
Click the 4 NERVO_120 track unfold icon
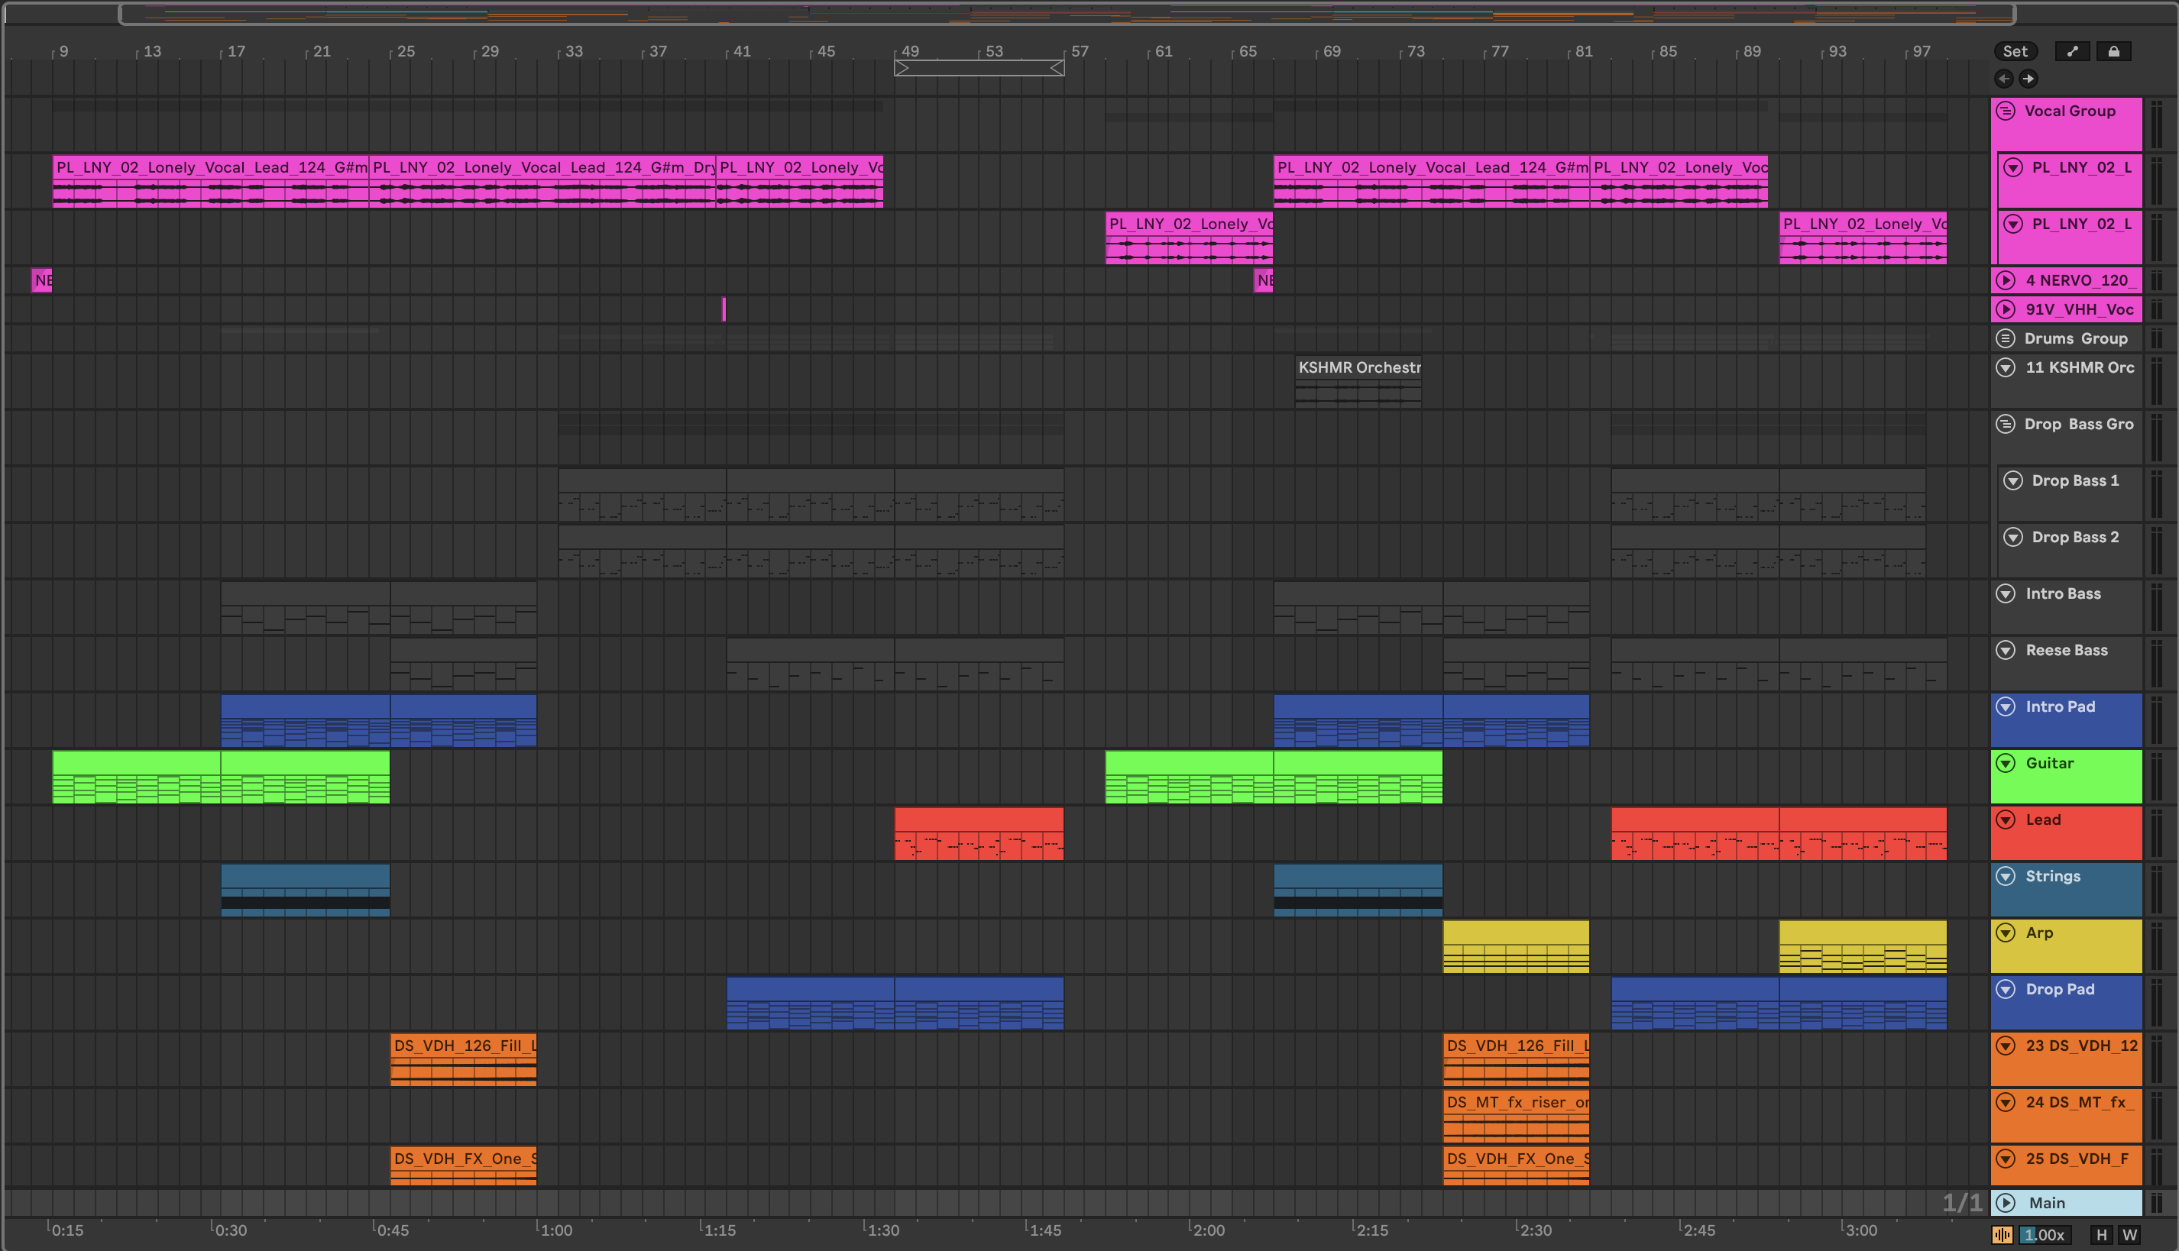(2006, 280)
